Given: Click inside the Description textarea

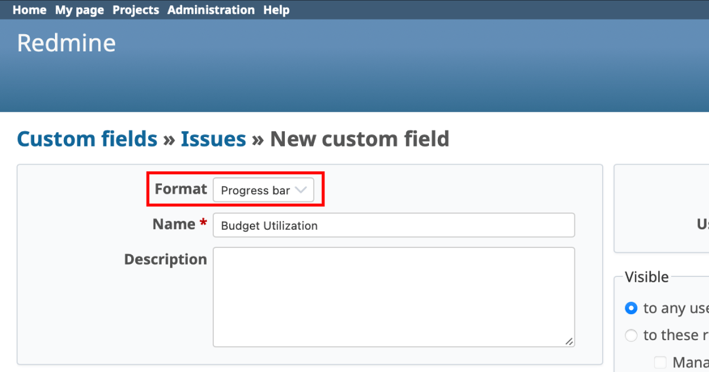Looking at the screenshot, I should (393, 295).
